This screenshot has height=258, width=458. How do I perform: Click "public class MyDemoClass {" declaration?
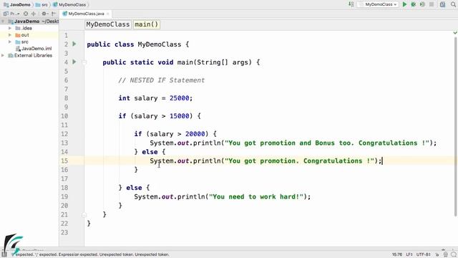pyautogui.click(x=138, y=44)
